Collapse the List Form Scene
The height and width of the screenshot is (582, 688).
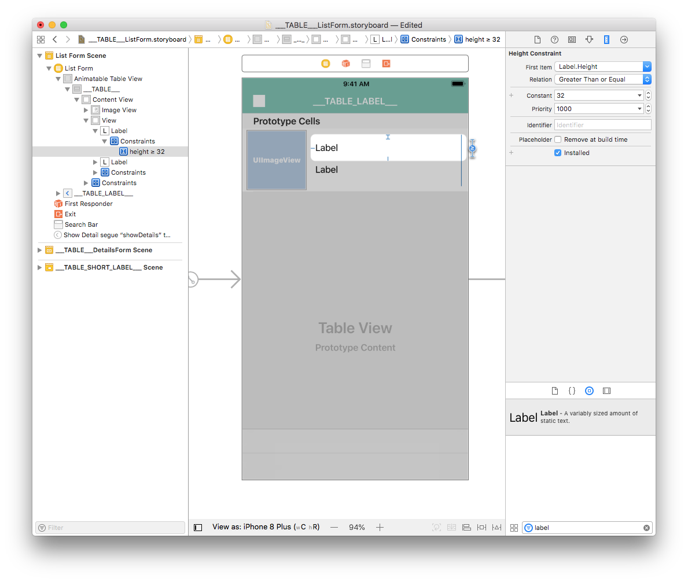point(39,56)
